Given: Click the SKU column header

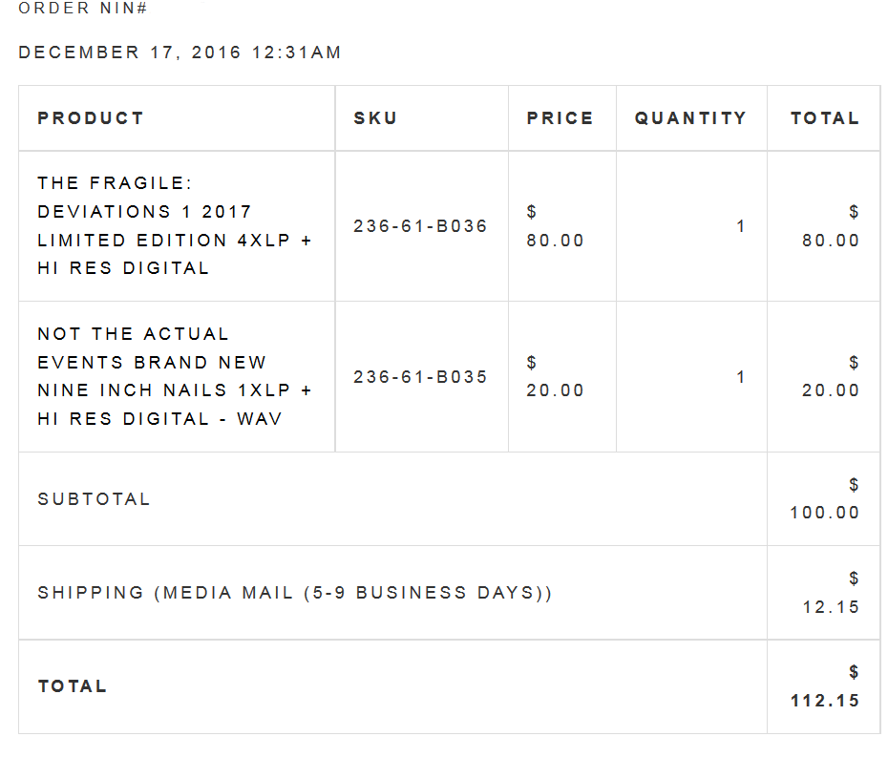Looking at the screenshot, I should (x=375, y=118).
